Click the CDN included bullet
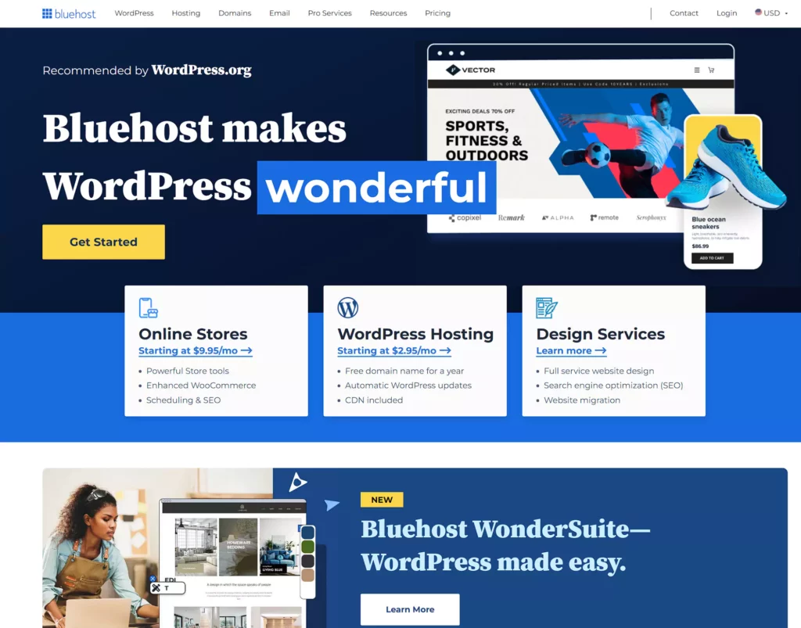801x628 pixels. pos(374,400)
